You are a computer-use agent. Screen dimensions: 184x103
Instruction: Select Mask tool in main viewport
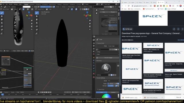point(37,30)
